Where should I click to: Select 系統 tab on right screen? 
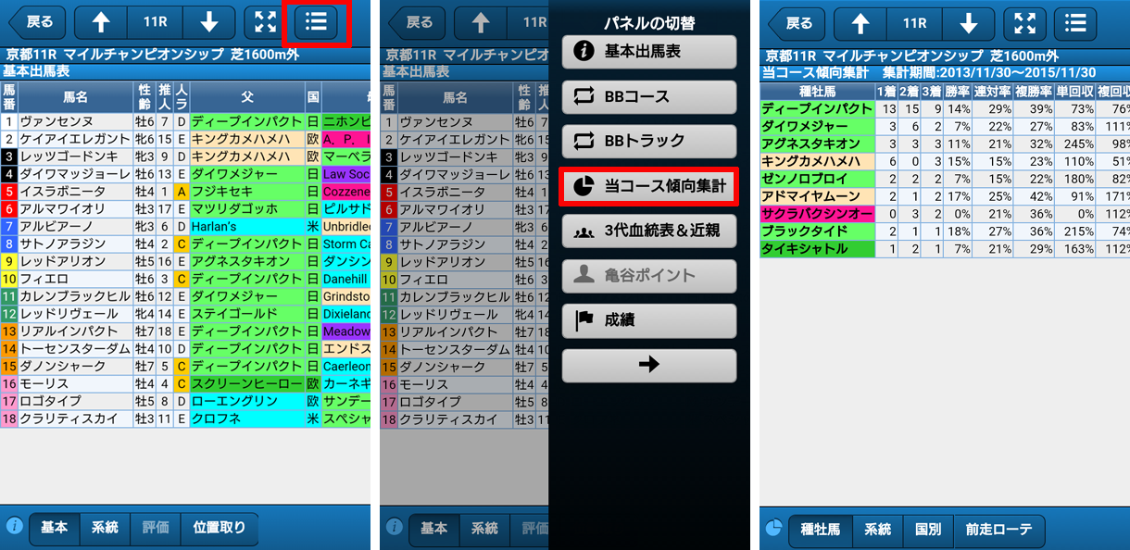tap(877, 529)
